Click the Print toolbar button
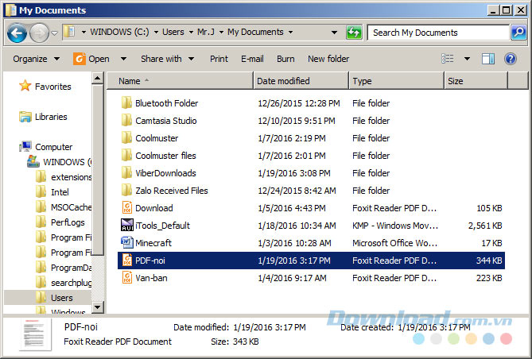The height and width of the screenshot is (359, 532). (219, 59)
